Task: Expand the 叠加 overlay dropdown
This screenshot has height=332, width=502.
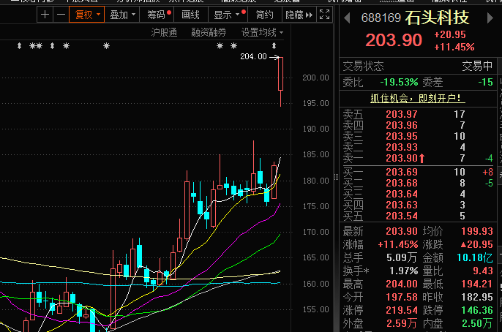Action: (121, 15)
